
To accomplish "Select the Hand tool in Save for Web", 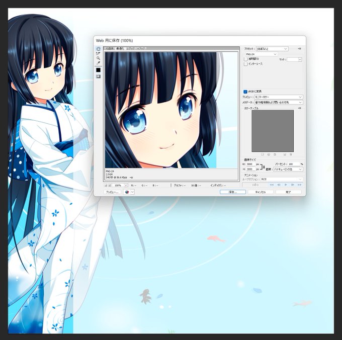I will (99, 49).
